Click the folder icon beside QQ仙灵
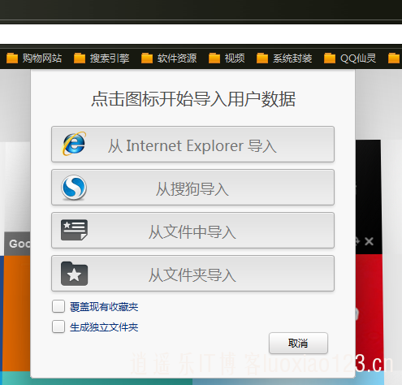This screenshot has height=385, width=402. (330, 58)
